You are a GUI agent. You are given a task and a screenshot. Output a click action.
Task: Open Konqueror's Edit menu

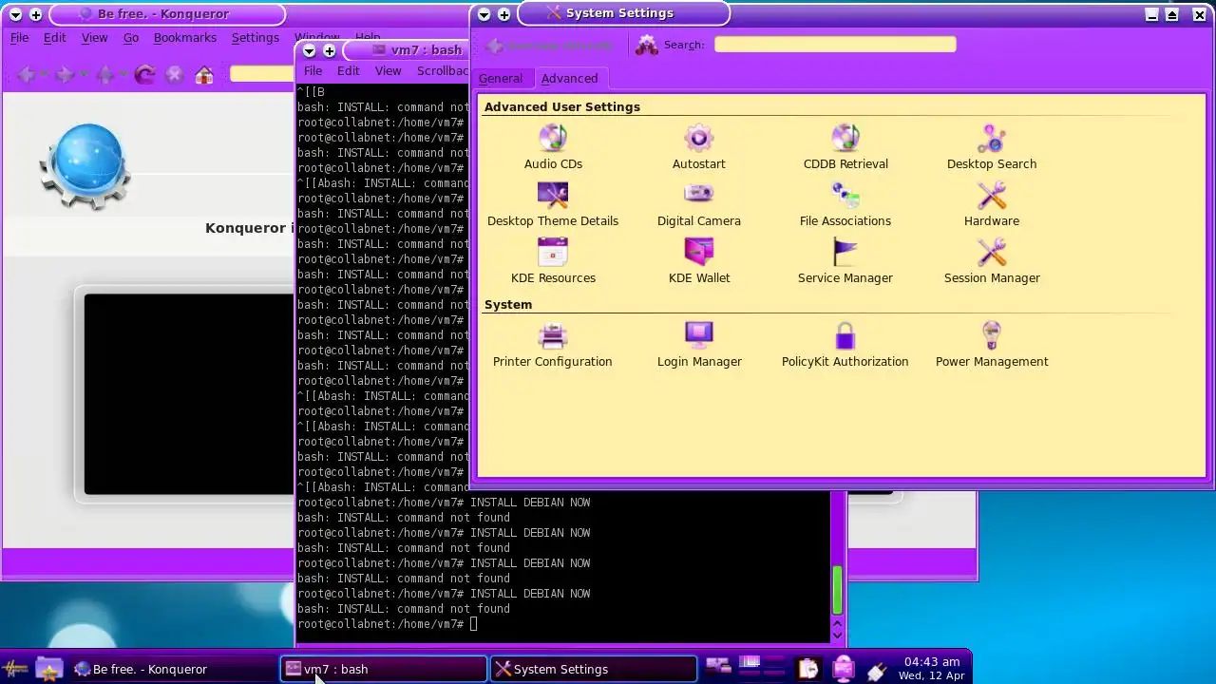pos(55,38)
